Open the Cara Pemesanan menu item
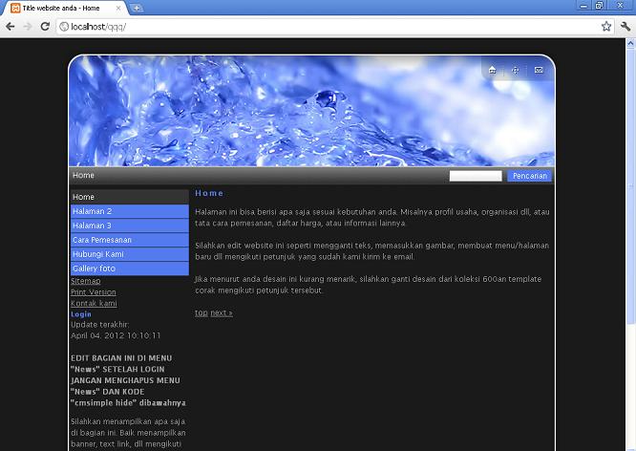Screen dimensions: 636x451 (x=129, y=240)
